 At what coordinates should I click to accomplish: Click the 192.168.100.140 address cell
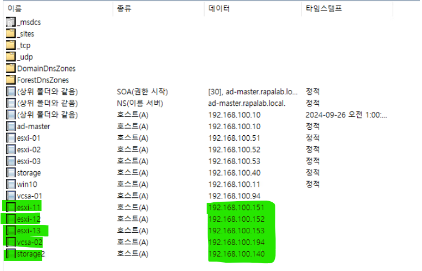[237, 254]
